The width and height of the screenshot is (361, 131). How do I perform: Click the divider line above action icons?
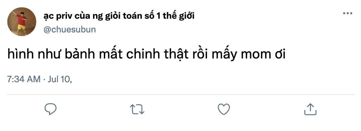[180, 94]
